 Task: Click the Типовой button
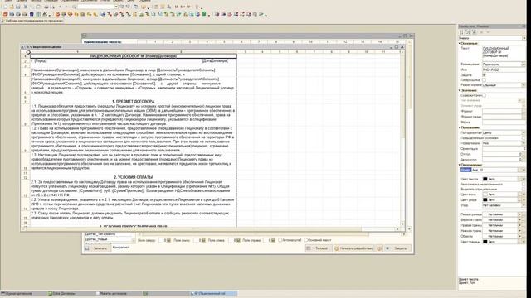[x=319, y=248]
